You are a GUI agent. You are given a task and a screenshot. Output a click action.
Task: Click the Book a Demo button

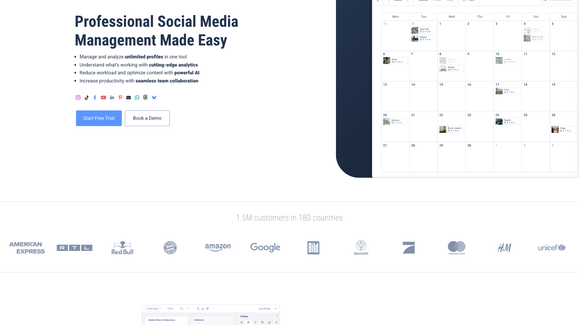[x=147, y=118]
